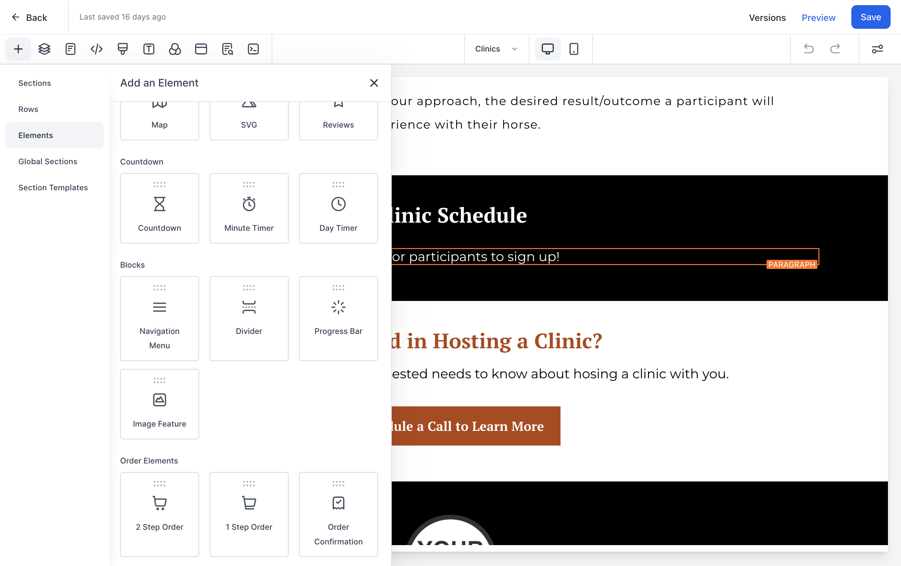Click the paint roller styles icon

[x=123, y=49]
